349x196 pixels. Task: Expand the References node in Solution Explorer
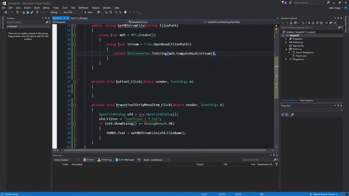tap(286, 42)
